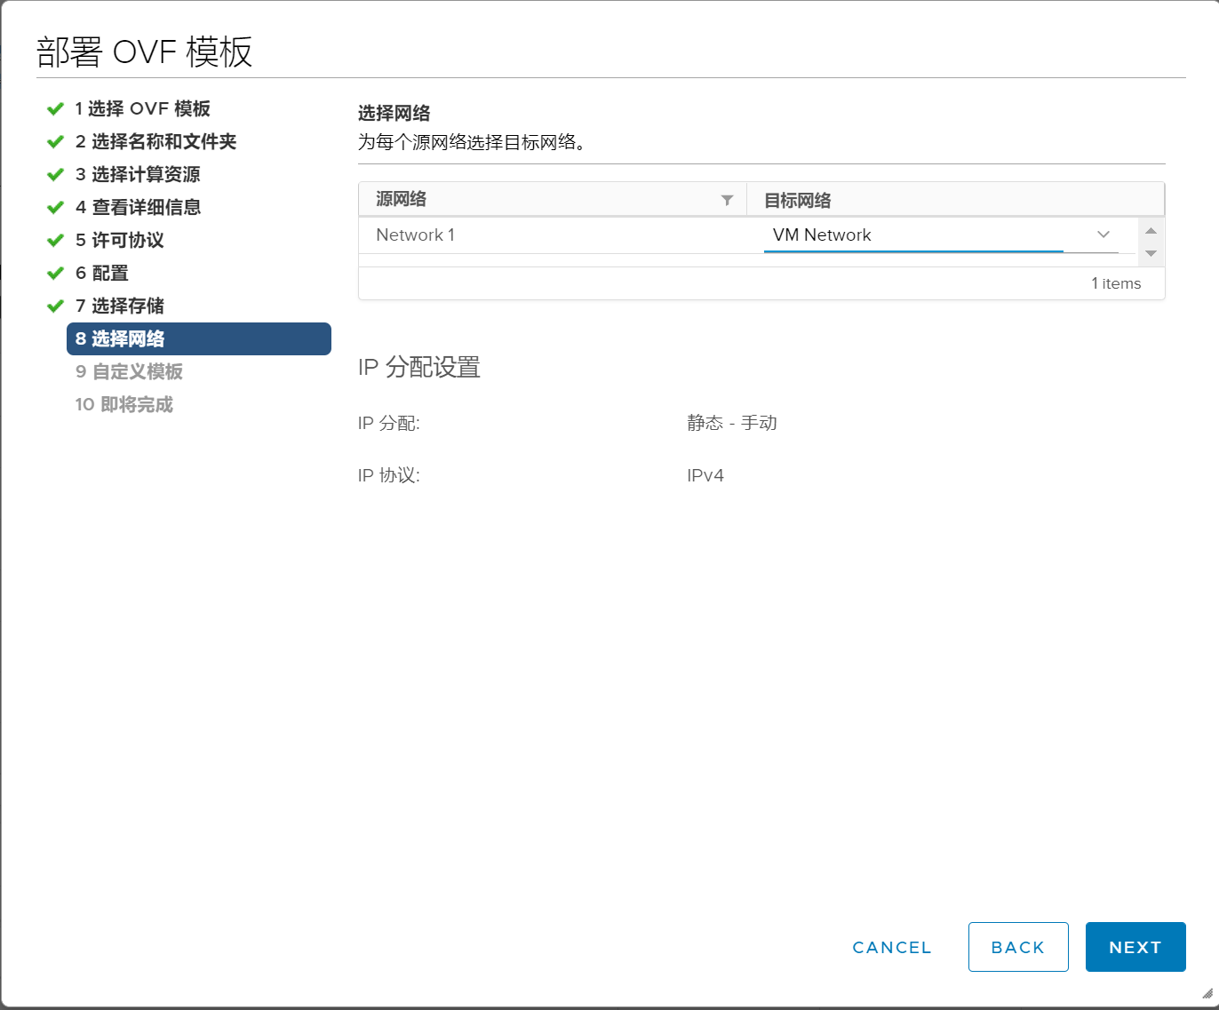Viewport: 1219px width, 1010px height.
Task: Click green checkmark beside 选择存储
Action: pyautogui.click(x=55, y=306)
